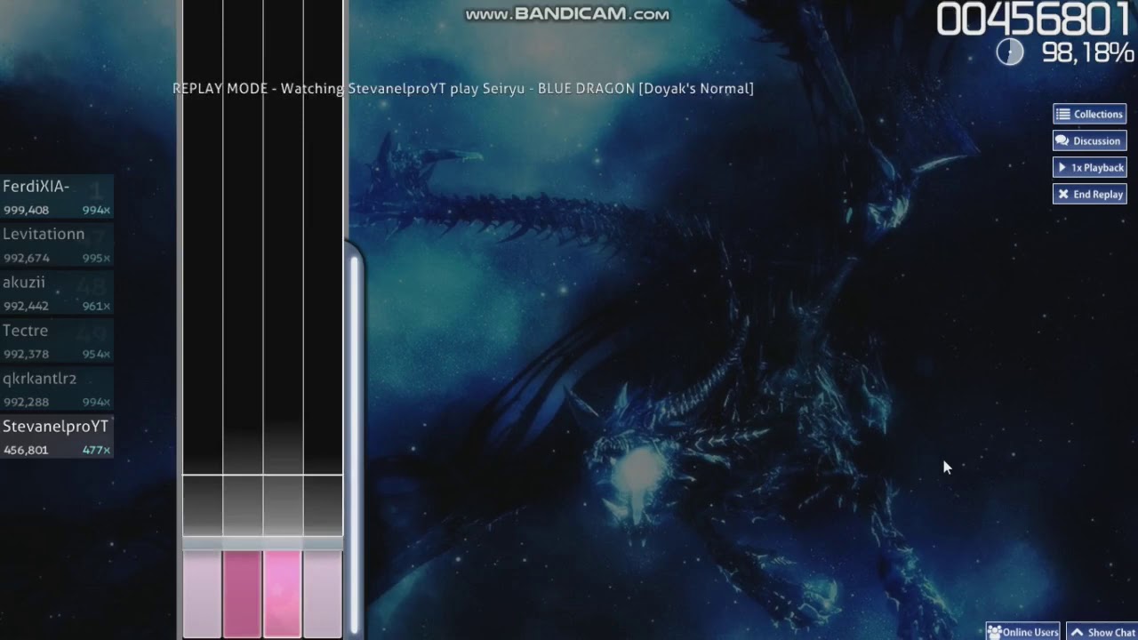Click combo 477x for StevanelproYT
The image size is (1138, 640).
pos(96,450)
